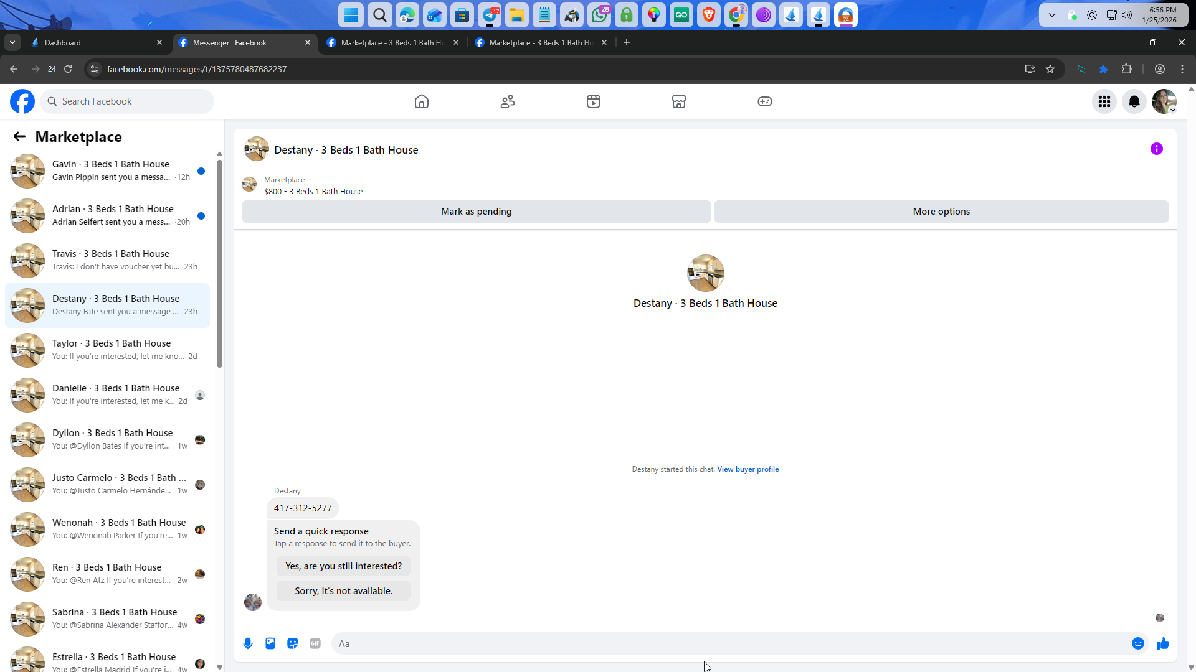Open the account profile picture menu
Viewport: 1196px width, 672px height.
(x=1164, y=101)
